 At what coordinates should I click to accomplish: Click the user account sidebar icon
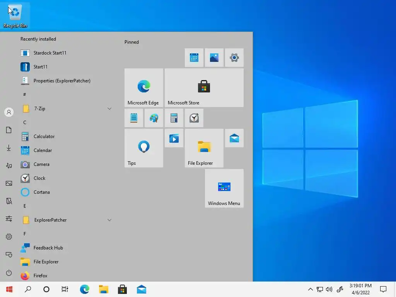9,112
